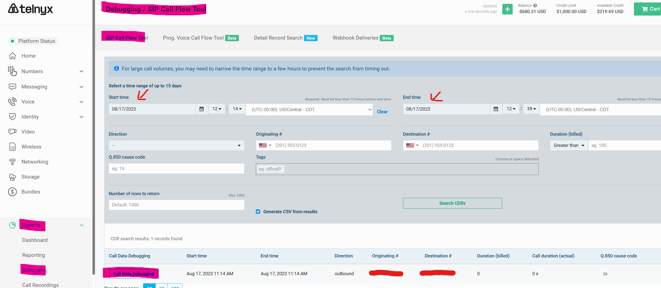Click the Call Data Debugging button in results
Viewport: 661px width, 288px height.
tap(134, 274)
